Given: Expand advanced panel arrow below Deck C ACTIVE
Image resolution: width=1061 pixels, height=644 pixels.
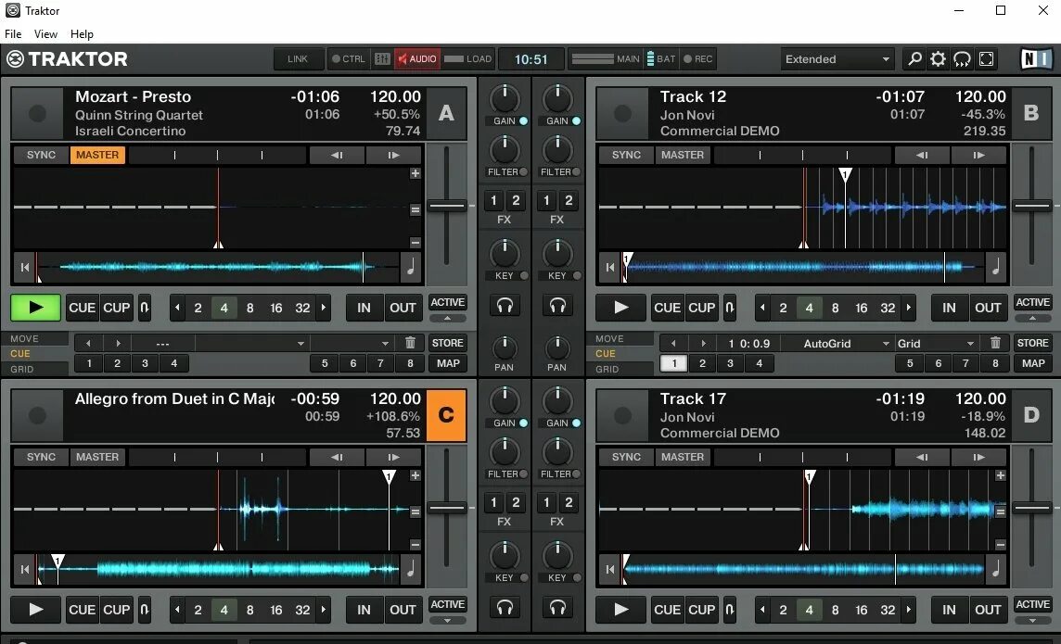Looking at the screenshot, I should point(447,620).
